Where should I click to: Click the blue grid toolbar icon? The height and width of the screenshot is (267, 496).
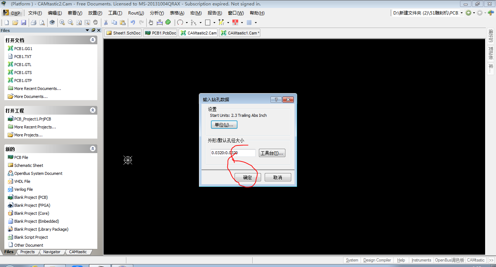point(249,22)
